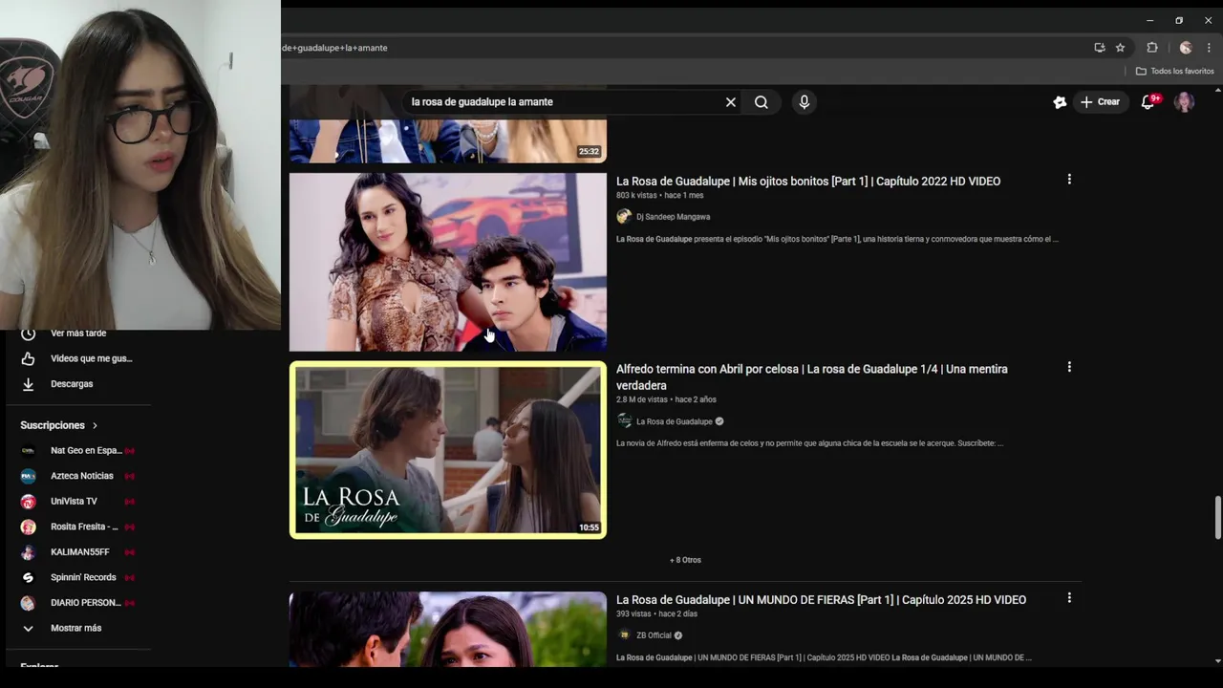Screen dimensions: 1223x688
Task: Open Ver más tarde in sidebar
Action: [76, 333]
